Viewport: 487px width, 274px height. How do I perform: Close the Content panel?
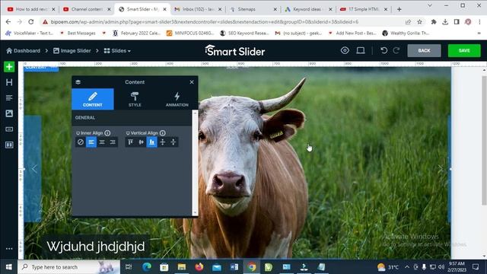(192, 82)
